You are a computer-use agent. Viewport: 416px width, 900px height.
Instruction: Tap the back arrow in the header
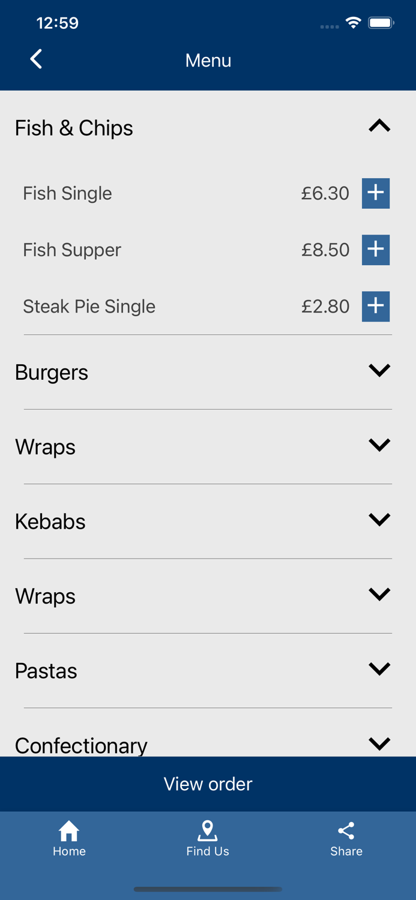click(x=36, y=59)
